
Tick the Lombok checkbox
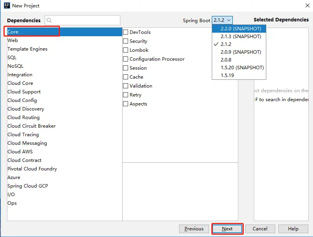tap(126, 50)
